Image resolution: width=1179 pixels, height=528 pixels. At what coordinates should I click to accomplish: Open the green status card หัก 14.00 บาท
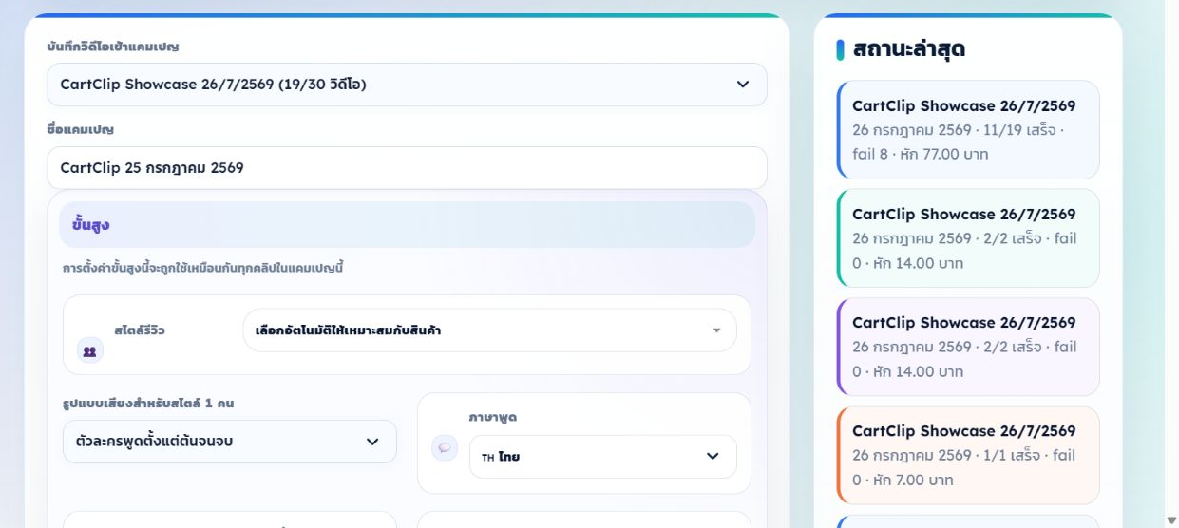(968, 238)
